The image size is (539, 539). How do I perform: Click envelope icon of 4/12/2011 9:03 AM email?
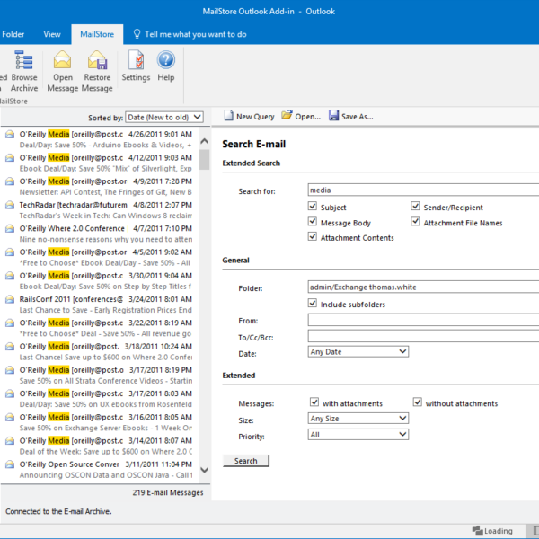(x=10, y=158)
